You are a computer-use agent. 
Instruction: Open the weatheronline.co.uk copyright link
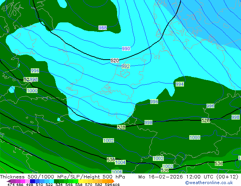point(209,183)
